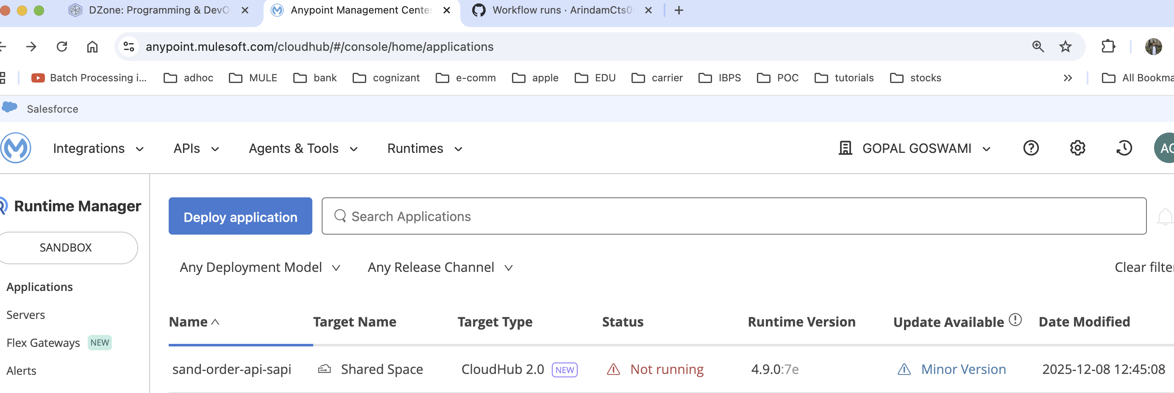Open the Anypoint settings gear icon

pyautogui.click(x=1077, y=148)
